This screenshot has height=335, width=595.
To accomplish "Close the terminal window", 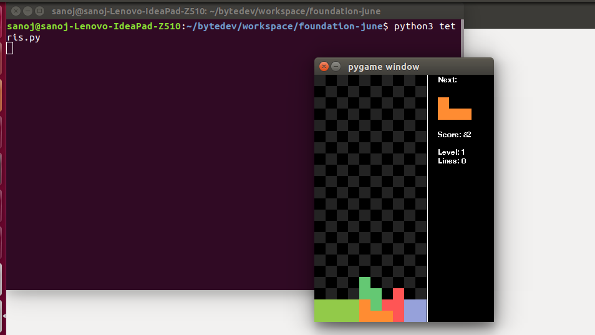I will click(x=16, y=11).
